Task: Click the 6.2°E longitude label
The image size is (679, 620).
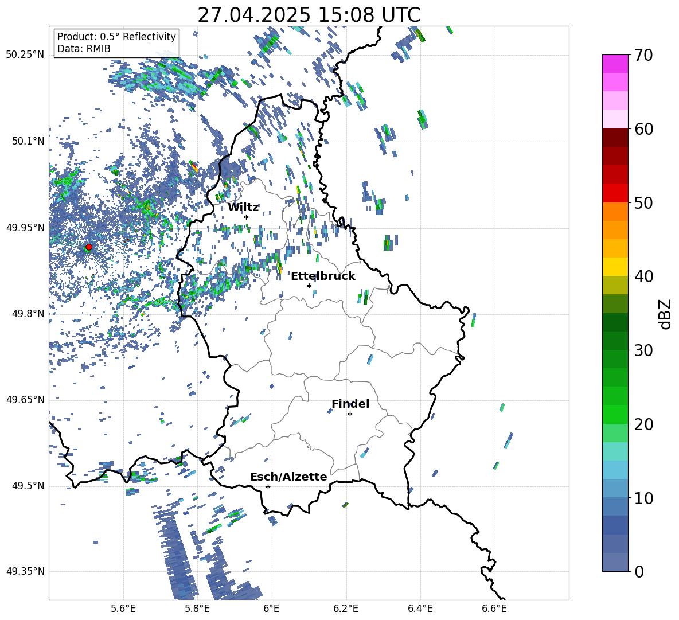Action: coord(346,609)
